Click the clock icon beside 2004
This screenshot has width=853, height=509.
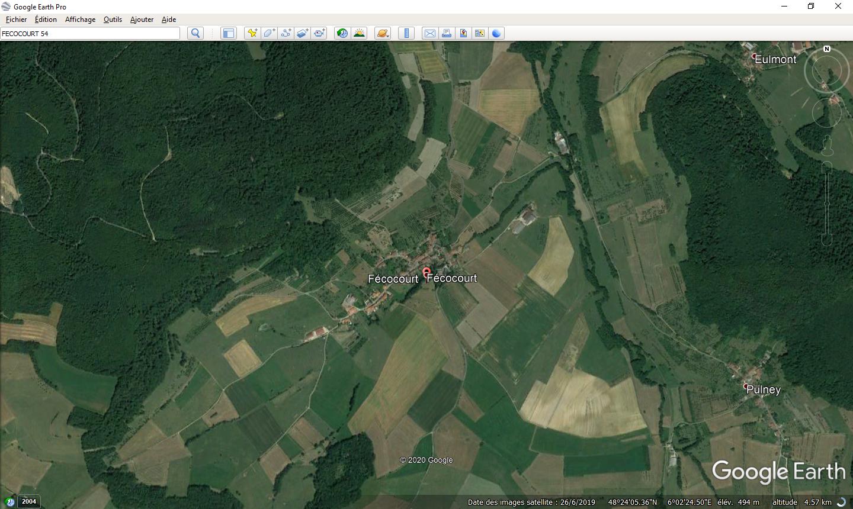click(x=10, y=502)
